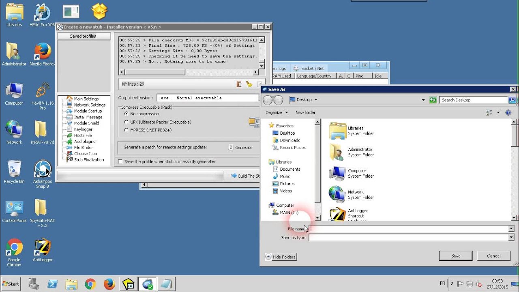Click the search magnifier icon in Save As
Image resolution: width=519 pixels, height=292 pixels.
pyautogui.click(x=512, y=100)
